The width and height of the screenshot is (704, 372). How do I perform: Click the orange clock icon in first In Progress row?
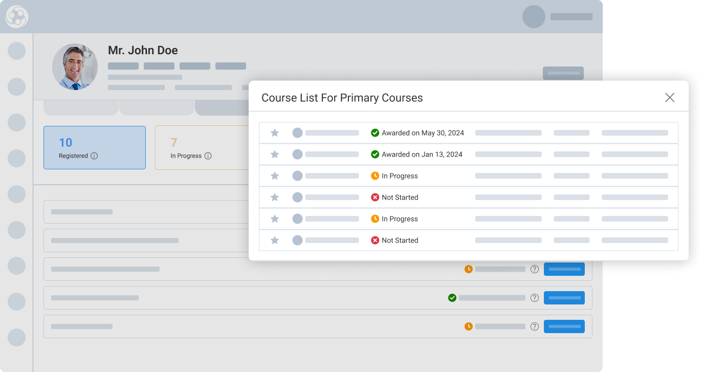tap(375, 176)
